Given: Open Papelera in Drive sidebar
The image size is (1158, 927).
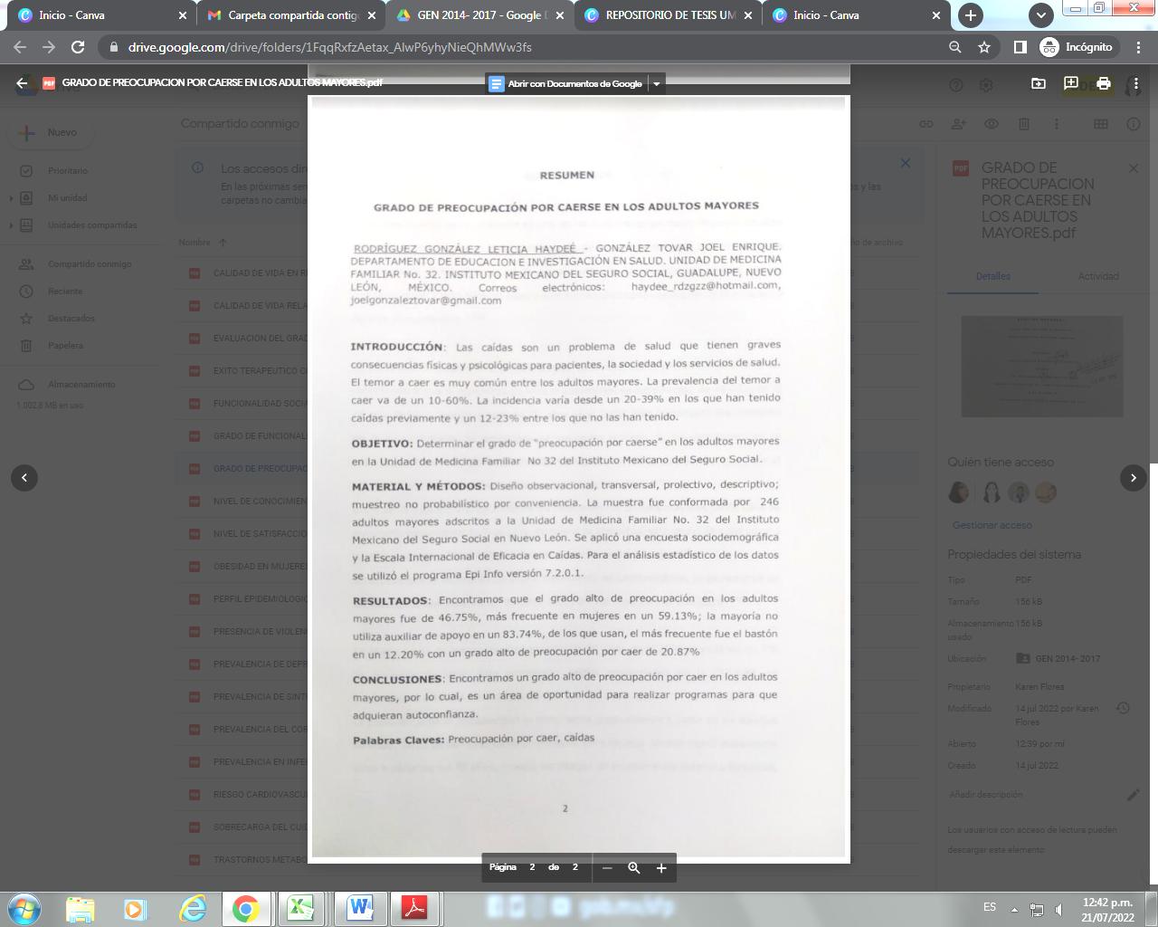Looking at the screenshot, I should coord(65,346).
